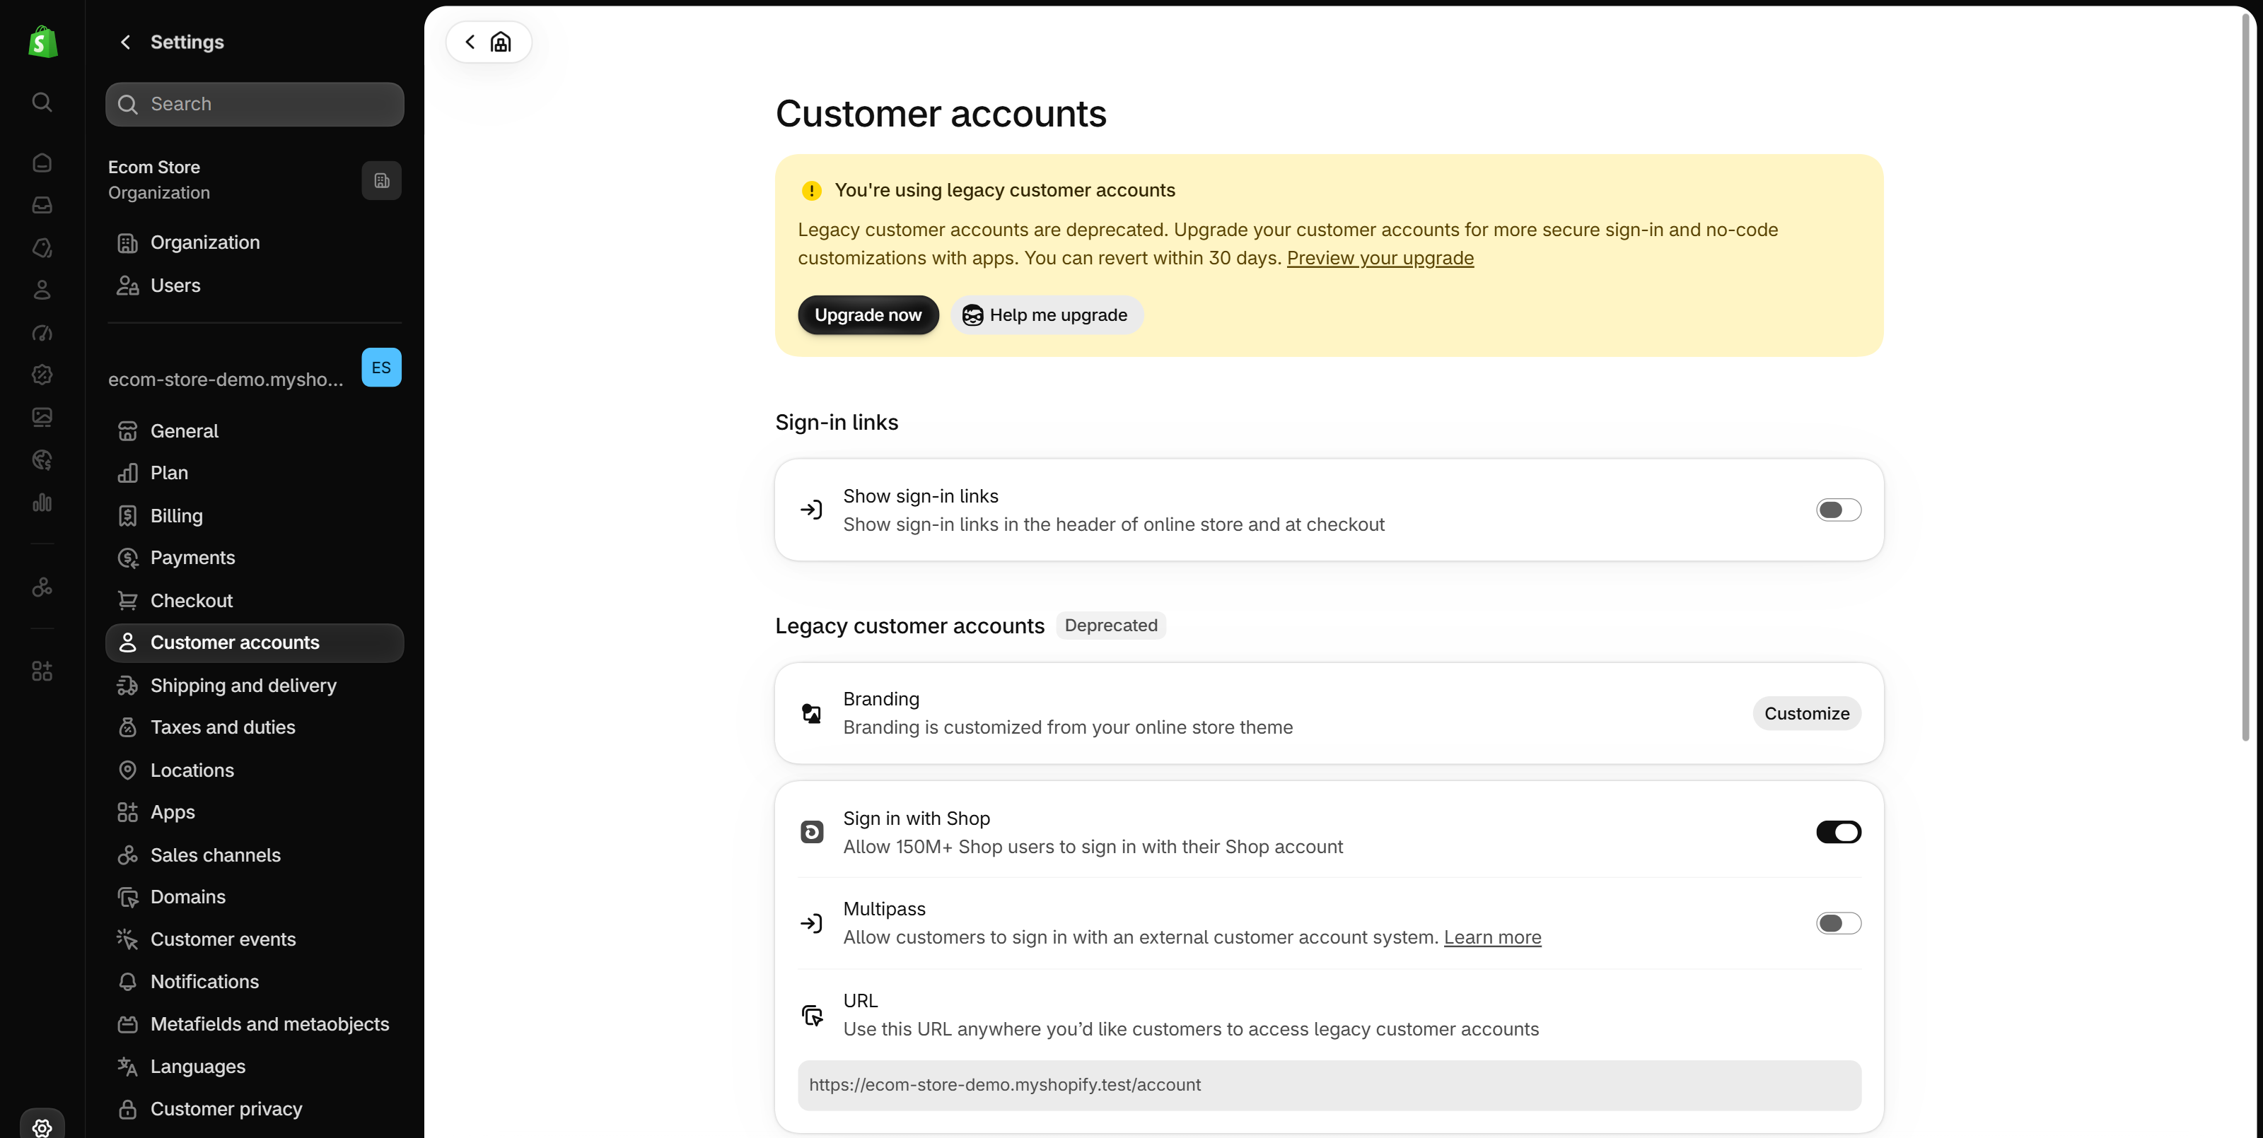Click the Help me upgrade button
This screenshot has width=2263, height=1138.
(x=1047, y=315)
